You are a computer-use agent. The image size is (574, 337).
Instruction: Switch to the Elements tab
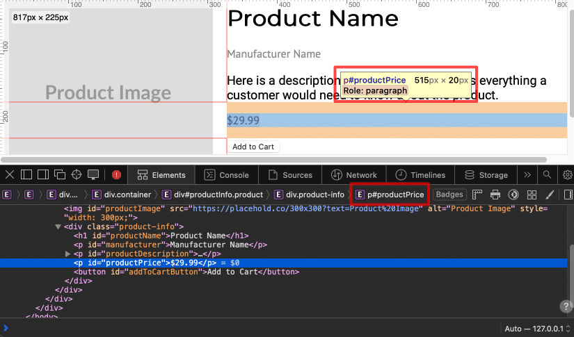161,175
